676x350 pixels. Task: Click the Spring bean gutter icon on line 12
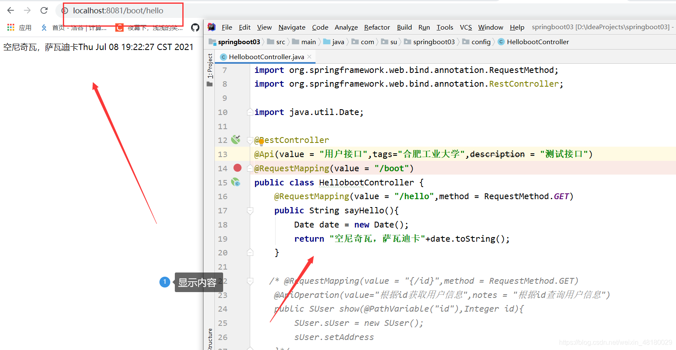[236, 139]
